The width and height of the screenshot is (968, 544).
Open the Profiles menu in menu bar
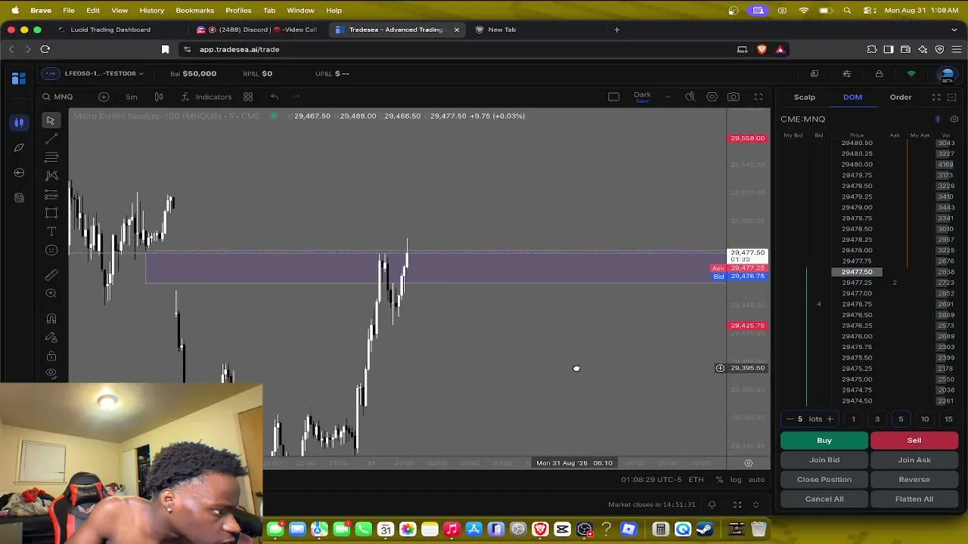(x=238, y=11)
